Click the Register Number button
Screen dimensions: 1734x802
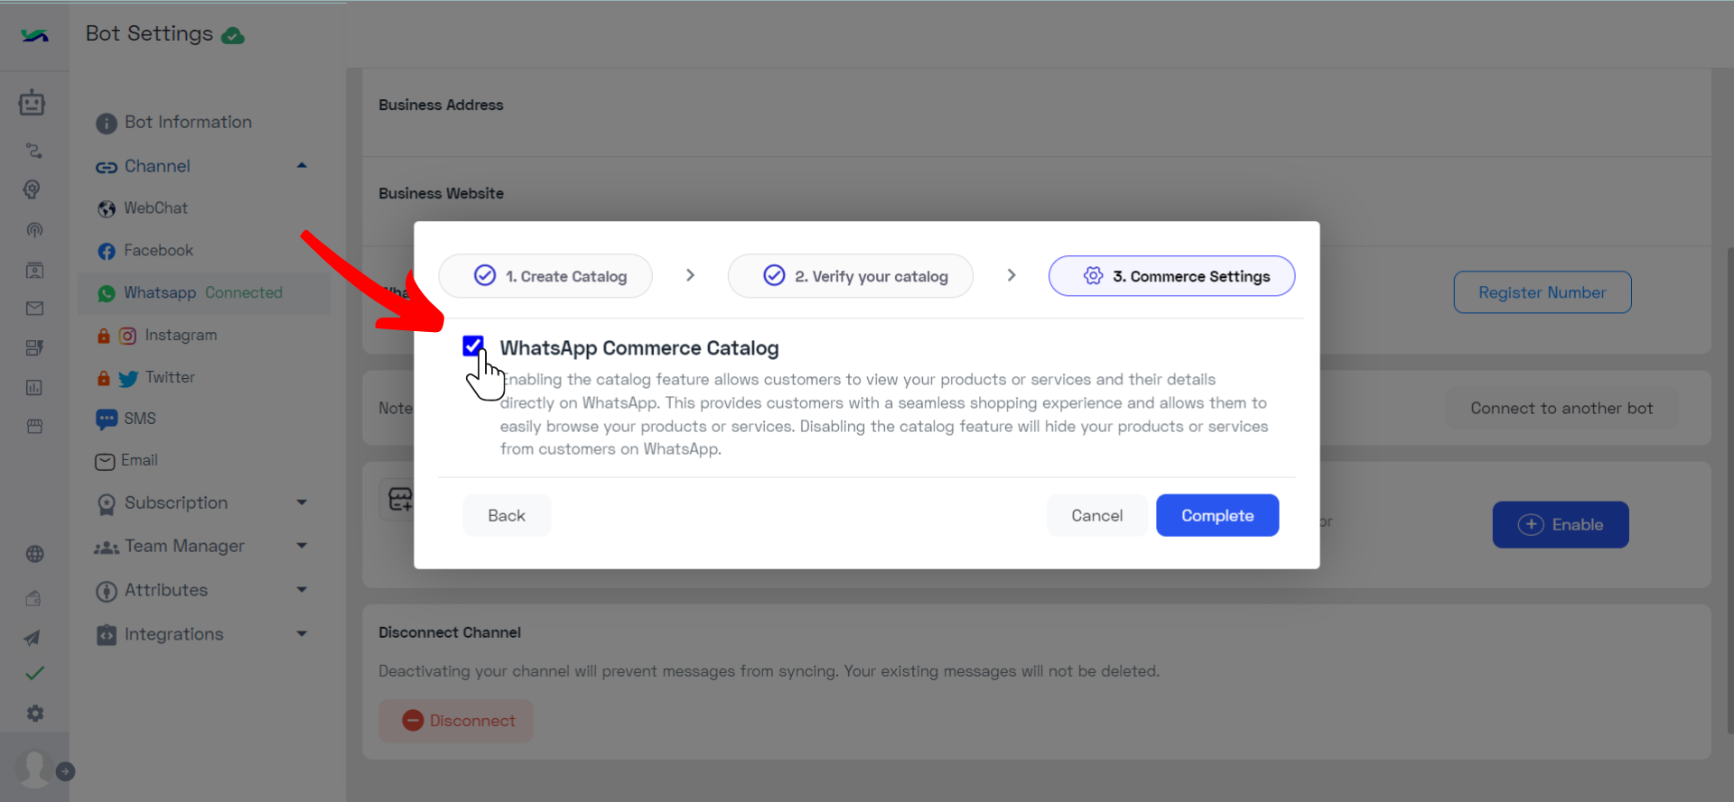(1542, 292)
